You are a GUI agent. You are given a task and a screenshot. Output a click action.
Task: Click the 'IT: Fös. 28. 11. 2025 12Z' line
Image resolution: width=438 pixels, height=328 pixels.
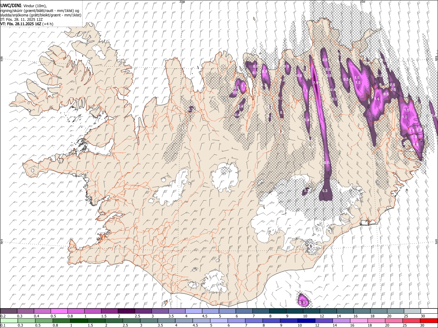[22, 19]
